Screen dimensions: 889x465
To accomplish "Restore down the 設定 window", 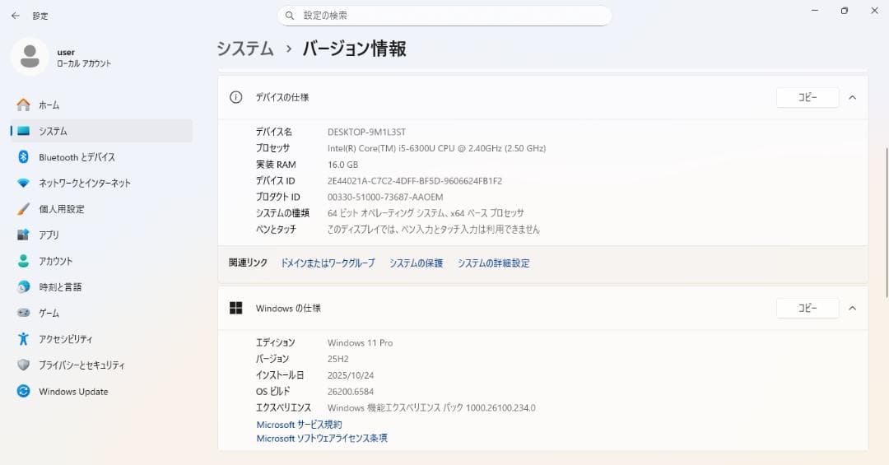I will [845, 11].
